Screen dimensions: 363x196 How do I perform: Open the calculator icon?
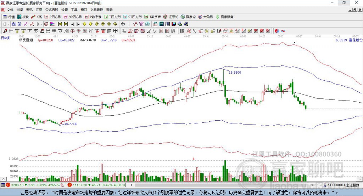[161, 24]
